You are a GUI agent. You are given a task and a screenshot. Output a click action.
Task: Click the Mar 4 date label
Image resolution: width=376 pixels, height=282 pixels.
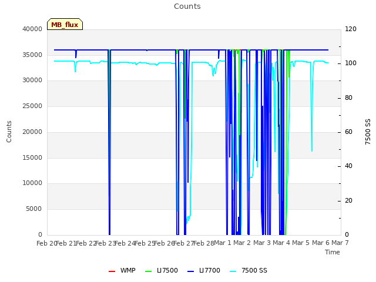[281, 243]
